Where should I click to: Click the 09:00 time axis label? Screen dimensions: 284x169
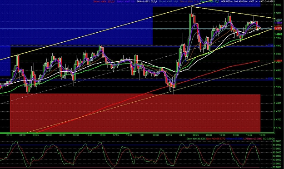click(209, 135)
